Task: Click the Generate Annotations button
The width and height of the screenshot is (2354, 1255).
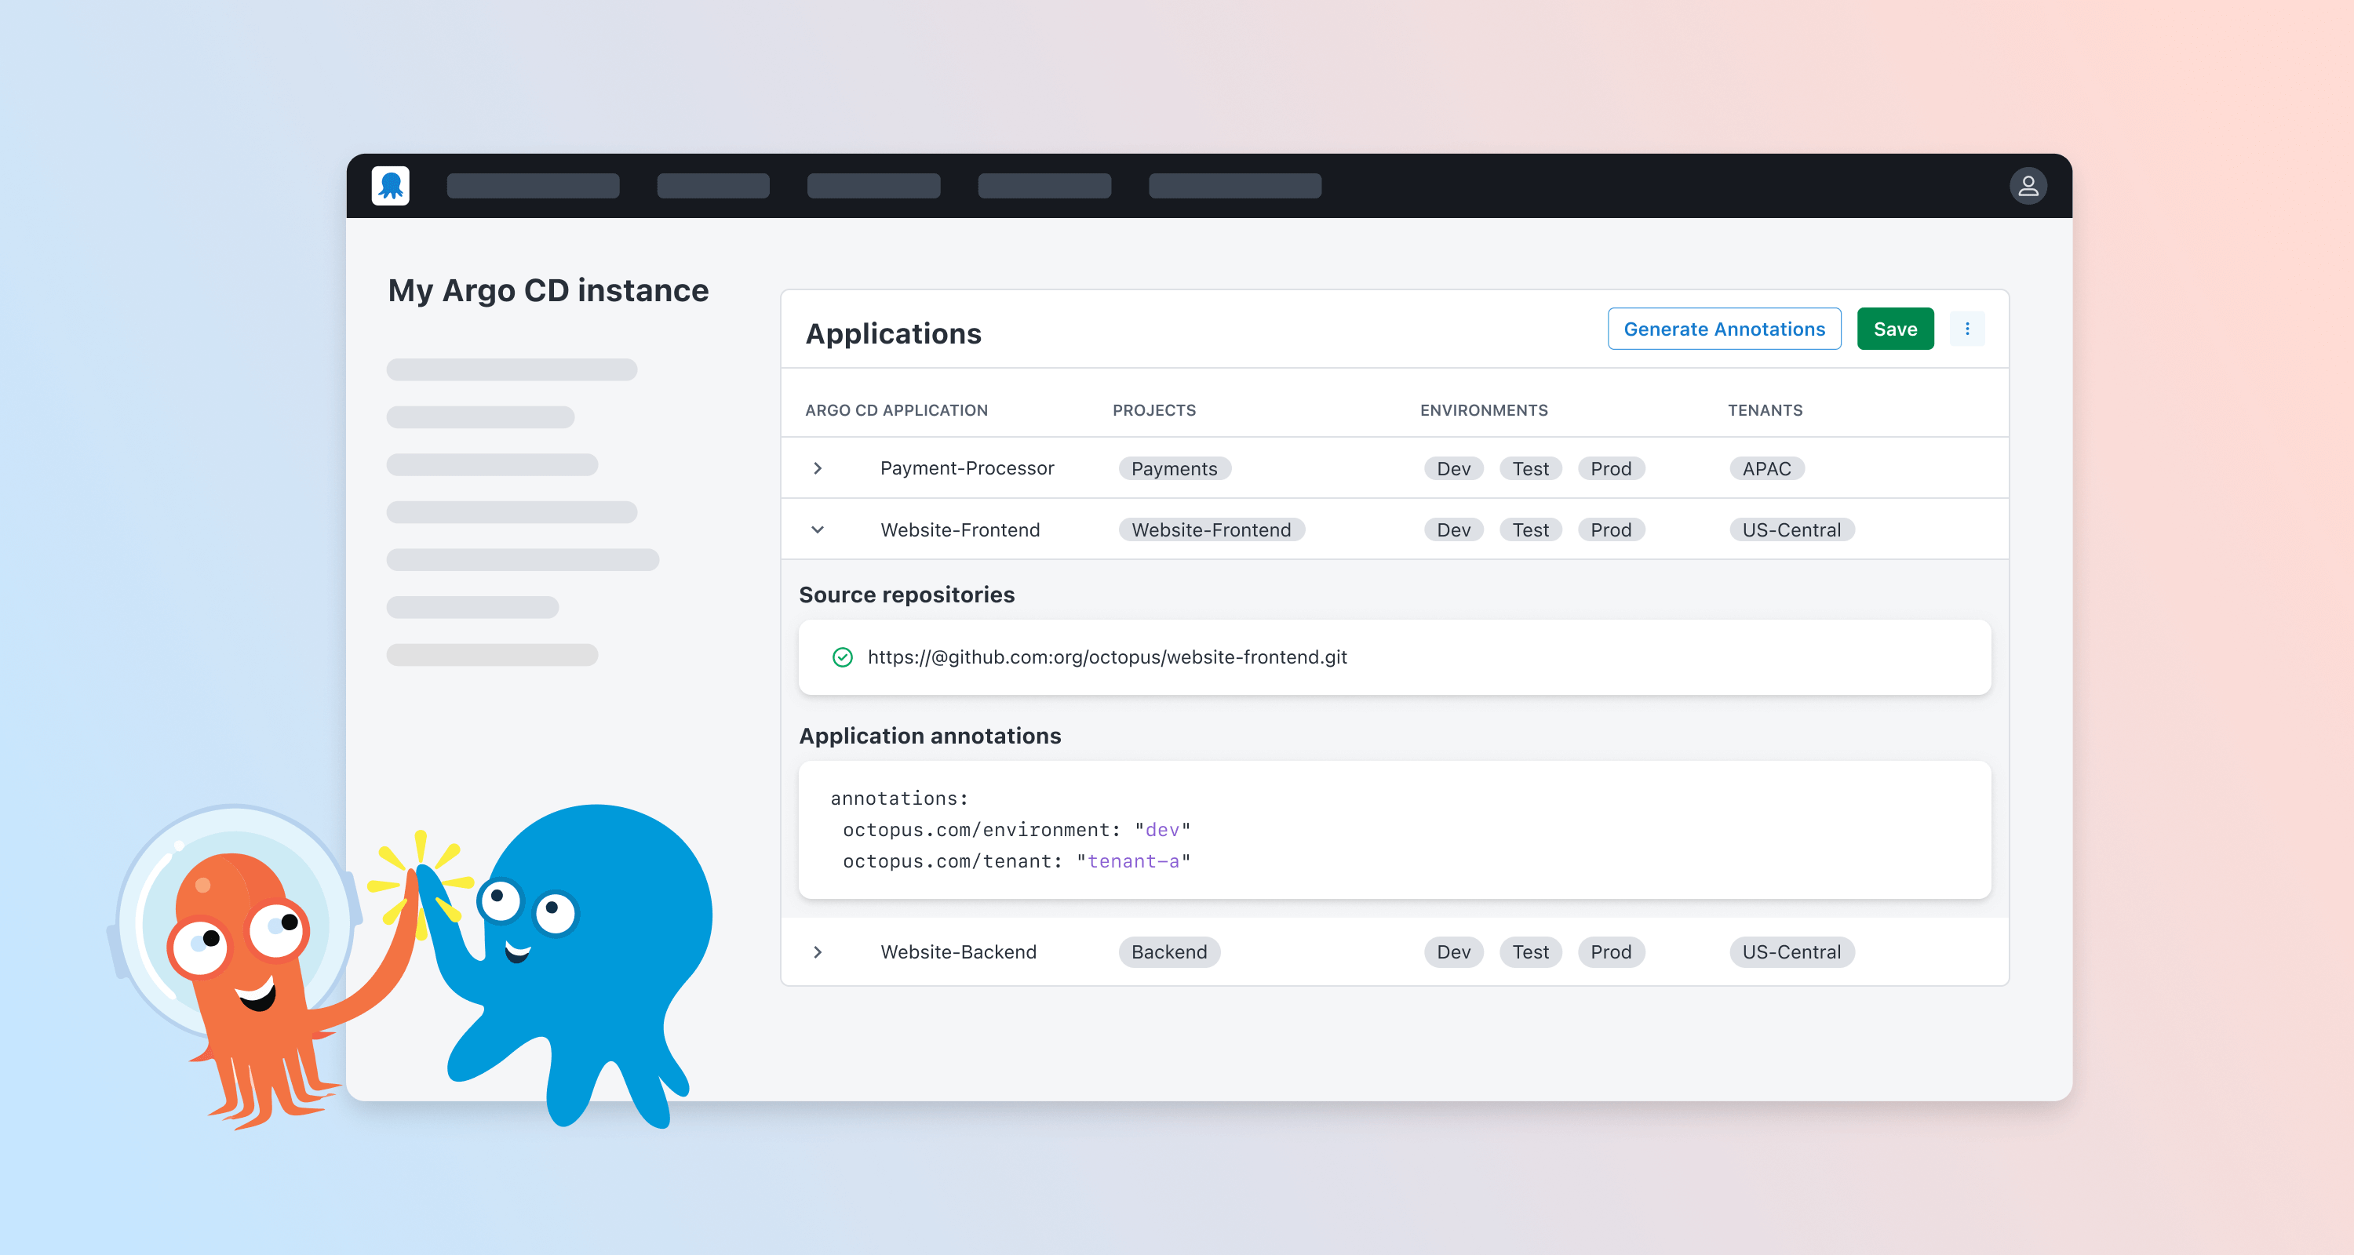Action: pos(1723,328)
